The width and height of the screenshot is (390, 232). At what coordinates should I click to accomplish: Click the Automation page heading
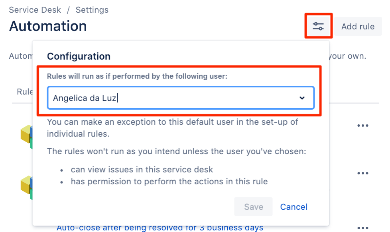pos(48,26)
